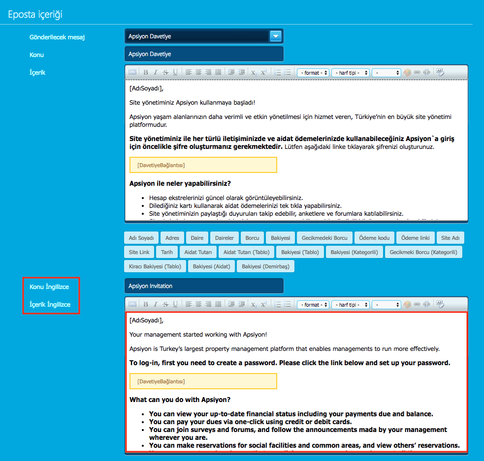This screenshot has height=461, width=484.
Task: Open Gönderilecek mesaj dropdown arrow
Action: pos(276,36)
